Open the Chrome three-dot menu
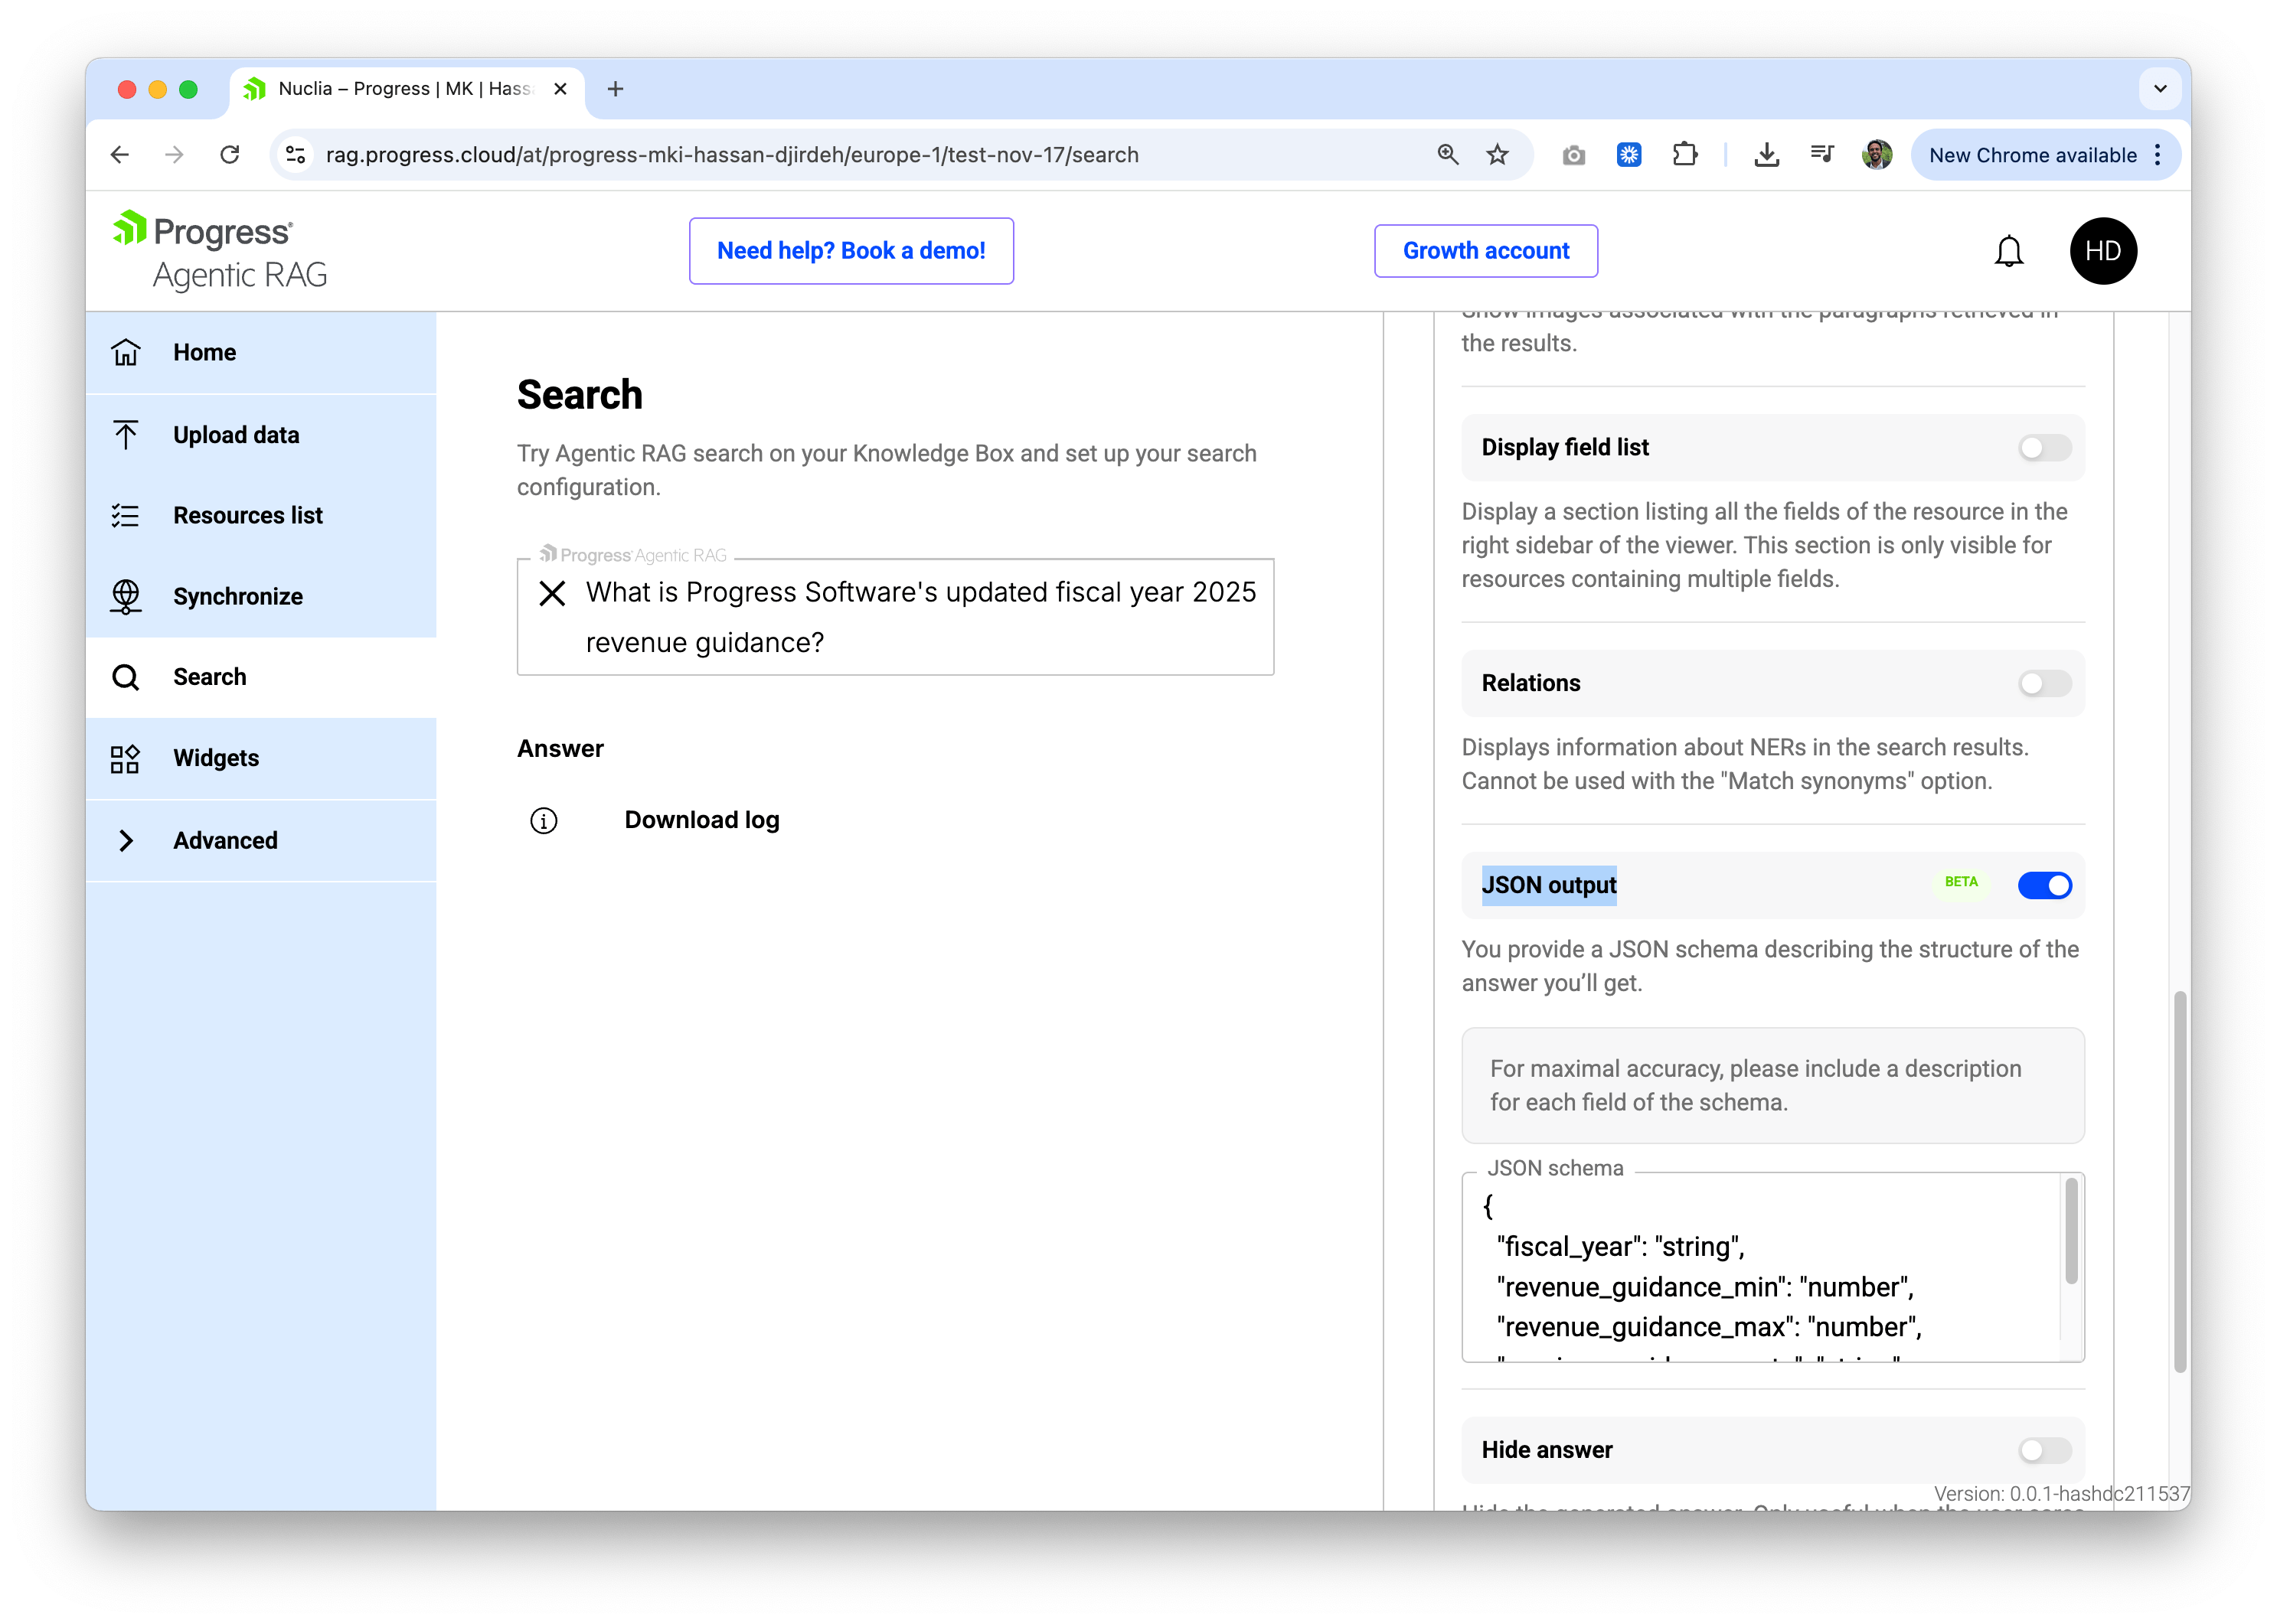This screenshot has width=2277, height=1624. 2158,155
